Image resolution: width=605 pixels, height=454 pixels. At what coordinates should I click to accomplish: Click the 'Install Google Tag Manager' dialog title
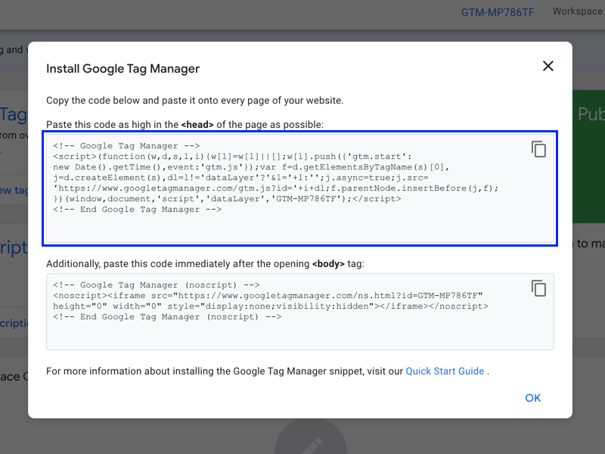(x=123, y=69)
